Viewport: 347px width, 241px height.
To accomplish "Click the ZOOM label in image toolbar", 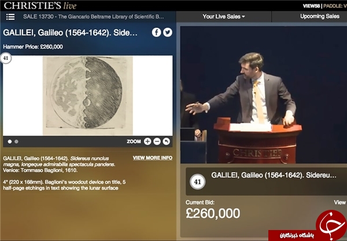I will click(x=134, y=141).
